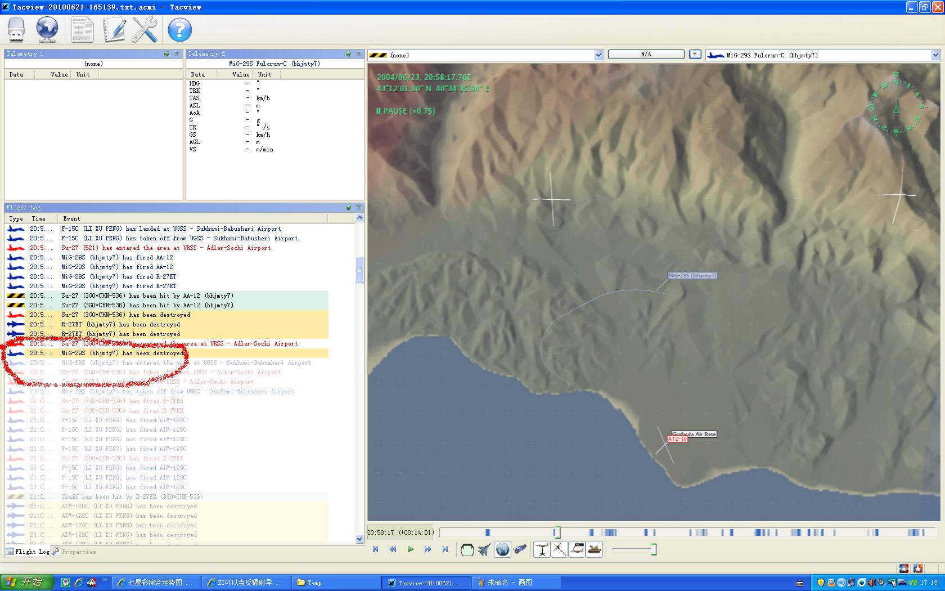
Task: Click Telemetry 2 MiG-29S Fulcrum-C selector
Action: (274, 64)
